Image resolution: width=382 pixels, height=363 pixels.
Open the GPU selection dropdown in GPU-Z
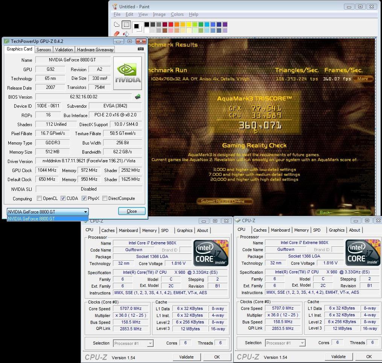click(x=48, y=212)
